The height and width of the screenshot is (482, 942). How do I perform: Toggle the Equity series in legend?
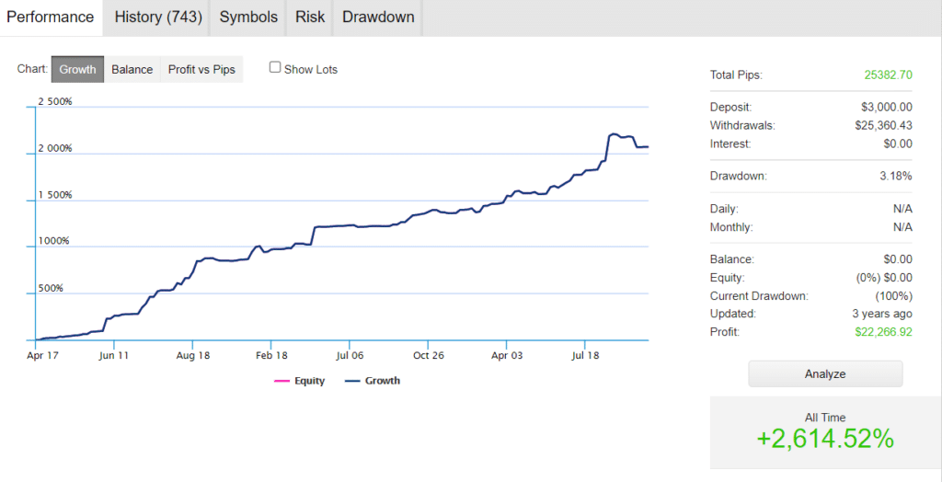click(300, 381)
